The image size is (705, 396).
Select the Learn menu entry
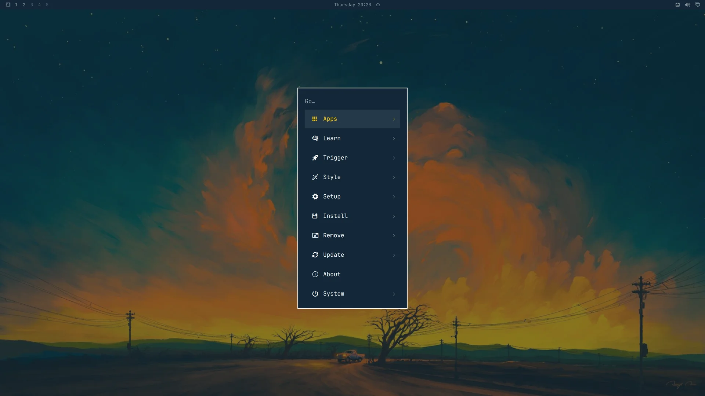(x=352, y=138)
